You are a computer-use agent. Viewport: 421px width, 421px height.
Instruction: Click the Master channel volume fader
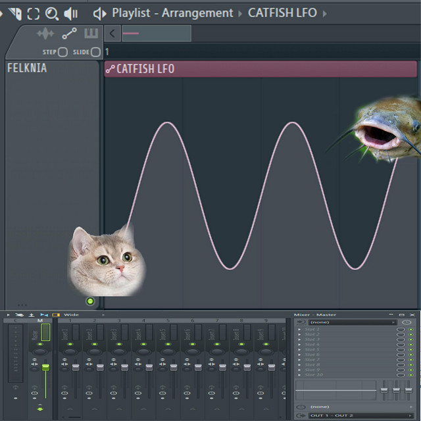click(x=45, y=366)
